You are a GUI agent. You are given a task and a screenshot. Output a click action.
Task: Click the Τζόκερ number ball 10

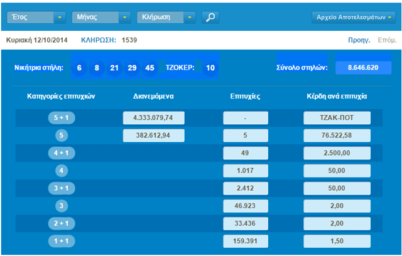point(210,68)
